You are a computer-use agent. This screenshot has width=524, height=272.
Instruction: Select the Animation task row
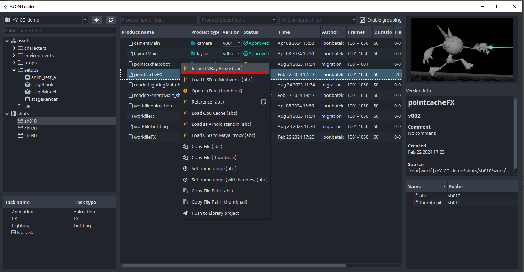click(x=60, y=212)
